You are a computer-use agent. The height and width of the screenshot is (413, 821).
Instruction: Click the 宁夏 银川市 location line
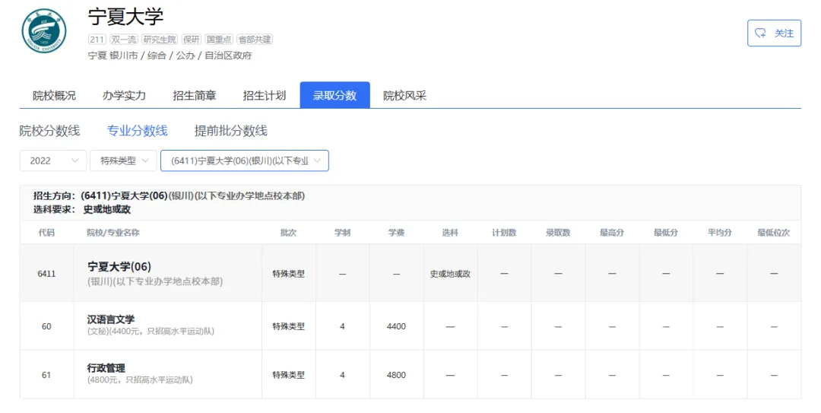coord(170,56)
